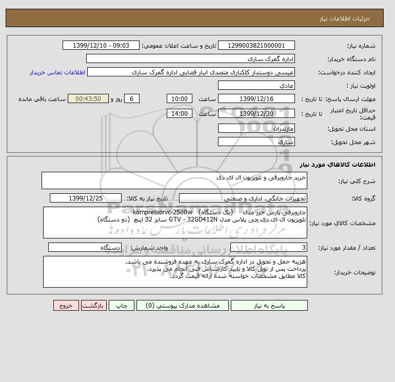Click the label واحد شمارش

(x=149, y=248)
